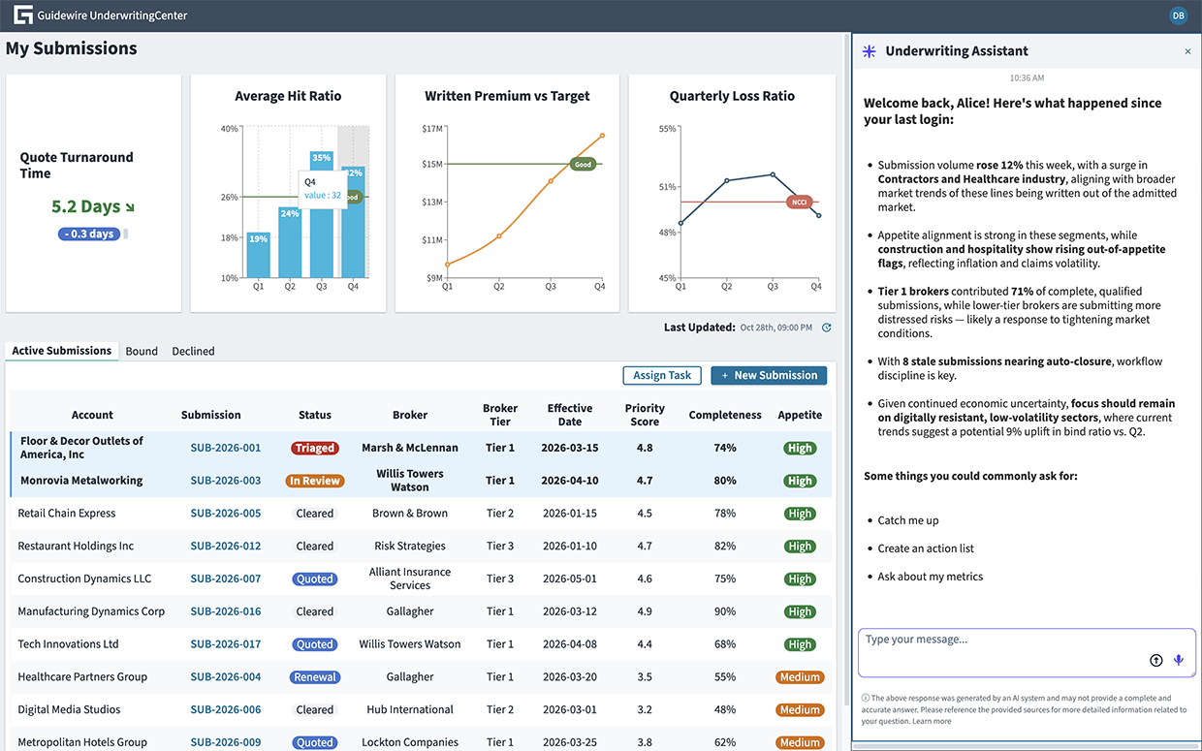The width and height of the screenshot is (1202, 751).
Task: Switch to the Declined tab
Action: click(193, 351)
